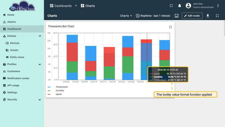Screen dimensions: 225x127
Task: Open the dashboard image update icon
Action: [177, 16]
